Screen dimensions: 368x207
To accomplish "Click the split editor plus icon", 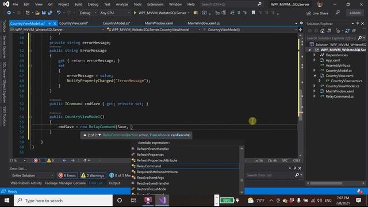I will (x=300, y=29).
